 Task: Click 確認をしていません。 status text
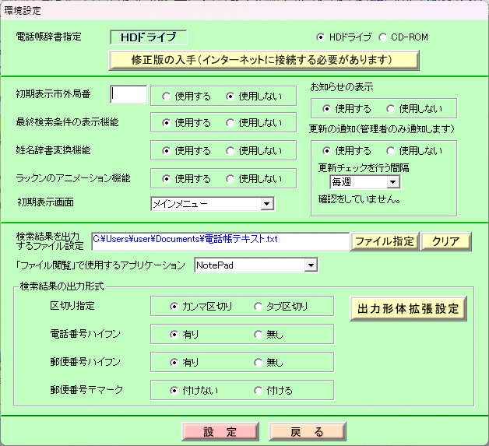click(359, 199)
